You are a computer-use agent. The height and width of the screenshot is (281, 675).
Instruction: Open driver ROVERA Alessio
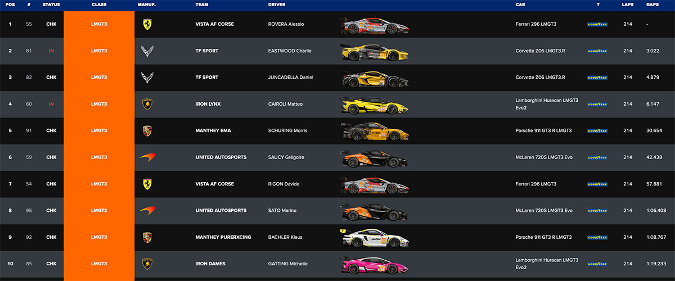point(289,24)
